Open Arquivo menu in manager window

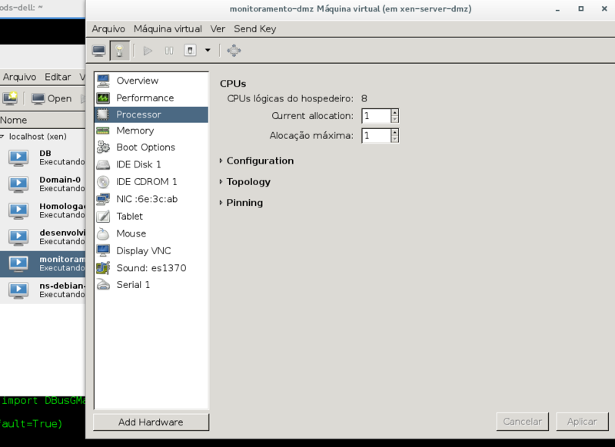pyautogui.click(x=19, y=77)
